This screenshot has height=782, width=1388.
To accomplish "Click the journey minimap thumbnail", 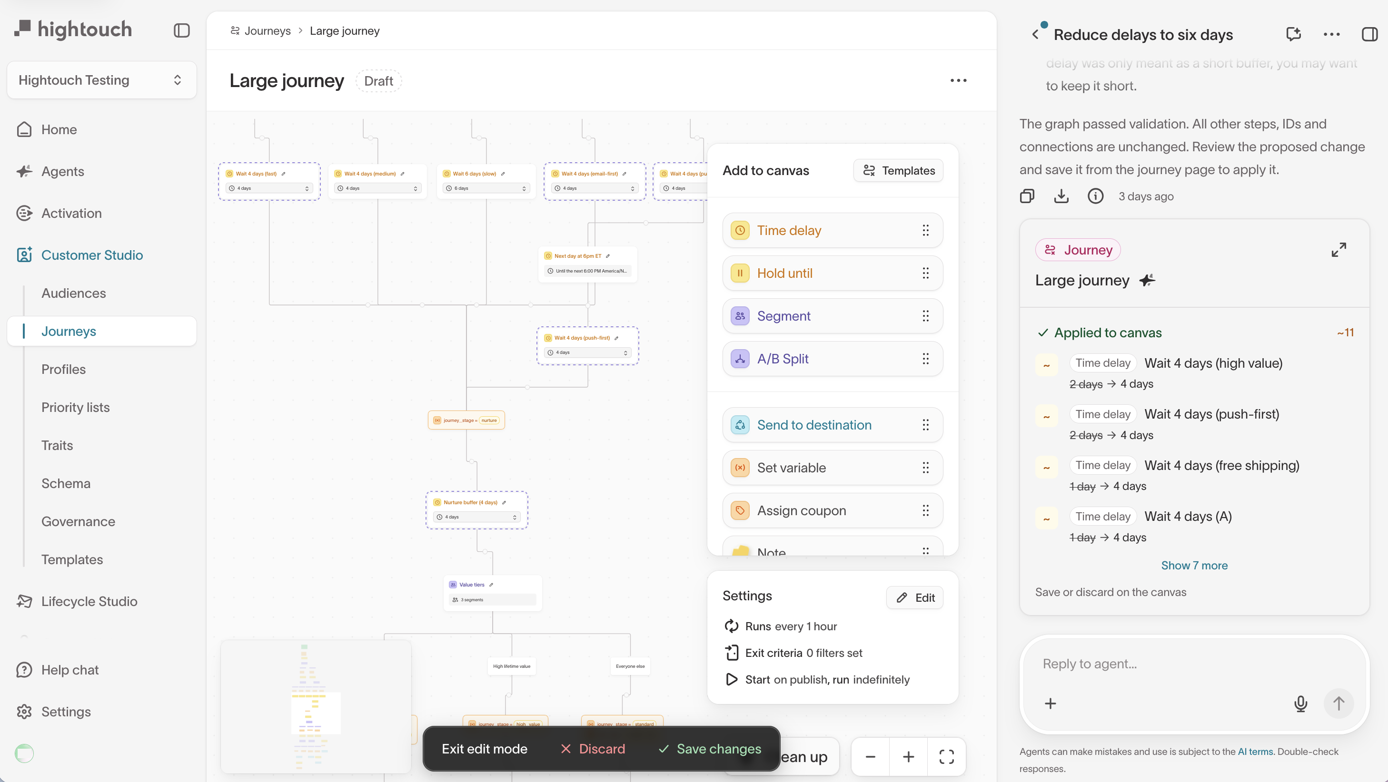I will point(316,706).
